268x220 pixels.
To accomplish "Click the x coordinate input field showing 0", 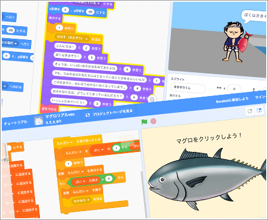I will tap(234, 89).
